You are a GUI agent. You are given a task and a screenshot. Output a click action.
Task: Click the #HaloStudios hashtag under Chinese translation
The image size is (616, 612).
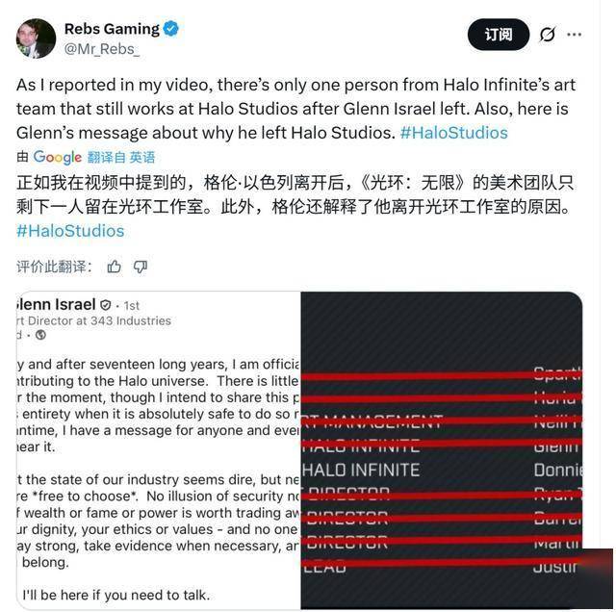pos(70,231)
